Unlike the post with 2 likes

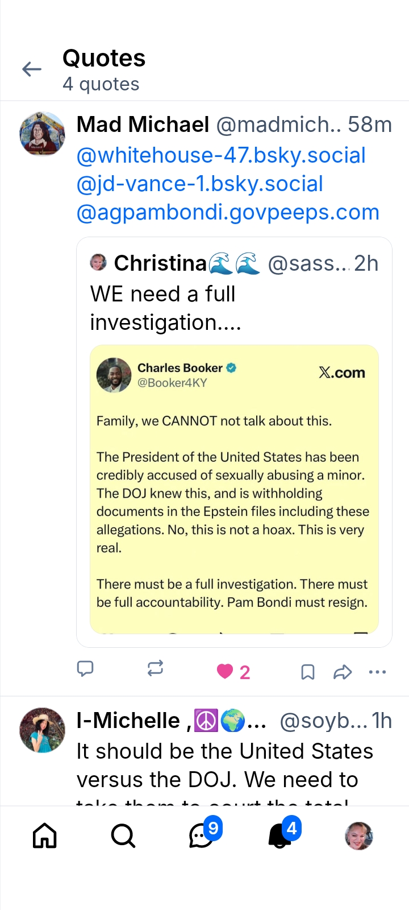pos(226,672)
